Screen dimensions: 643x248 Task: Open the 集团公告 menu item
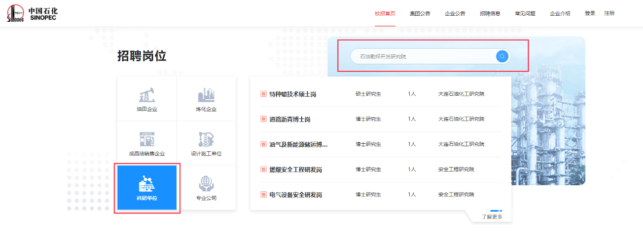pos(420,14)
